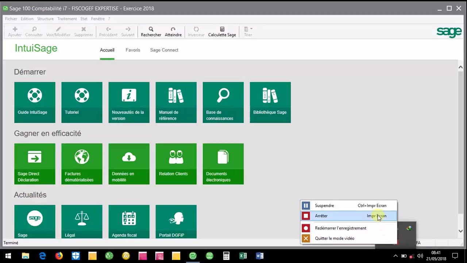This screenshot has height=263, width=467.
Task: Open Nouveautés de la version tile
Action: click(129, 102)
